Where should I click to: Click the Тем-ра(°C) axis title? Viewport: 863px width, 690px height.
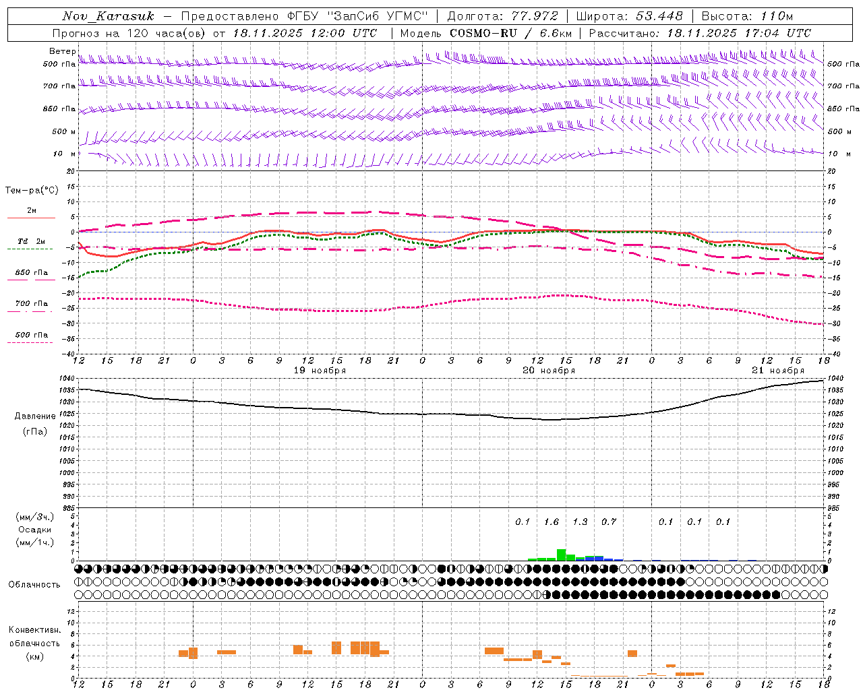[32, 191]
